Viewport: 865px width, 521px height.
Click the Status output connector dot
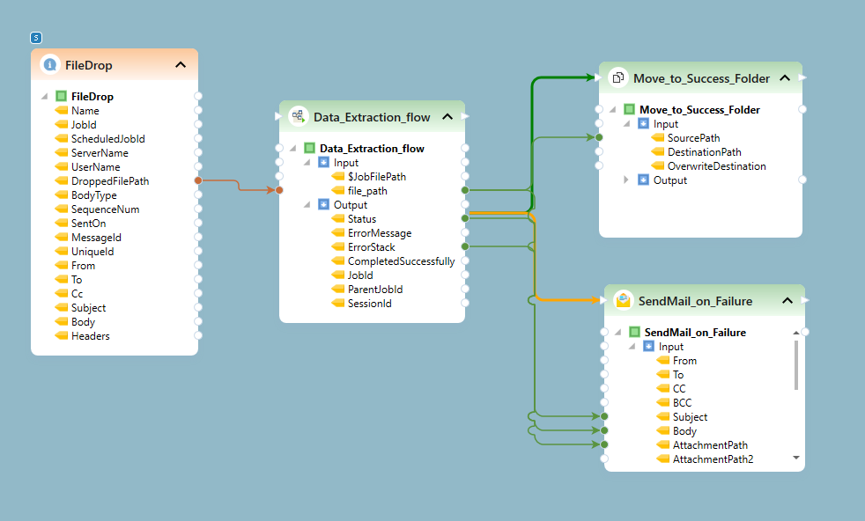coord(465,218)
